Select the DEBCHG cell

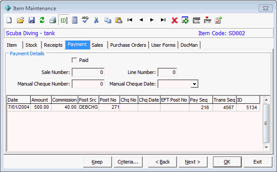click(88, 107)
